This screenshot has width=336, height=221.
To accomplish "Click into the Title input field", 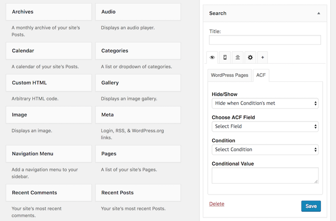I will 265,40.
